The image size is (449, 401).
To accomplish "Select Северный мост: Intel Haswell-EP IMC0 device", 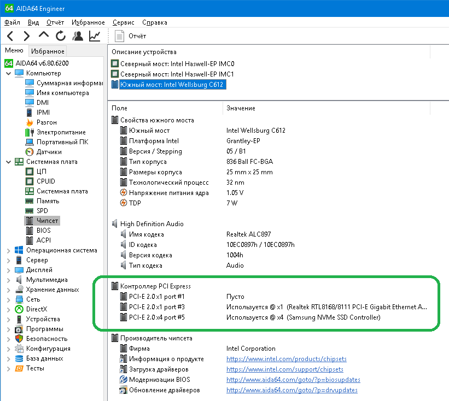I will click(x=177, y=64).
